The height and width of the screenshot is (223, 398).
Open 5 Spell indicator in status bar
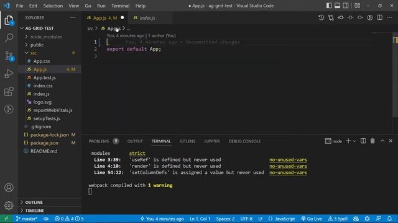(x=338, y=219)
